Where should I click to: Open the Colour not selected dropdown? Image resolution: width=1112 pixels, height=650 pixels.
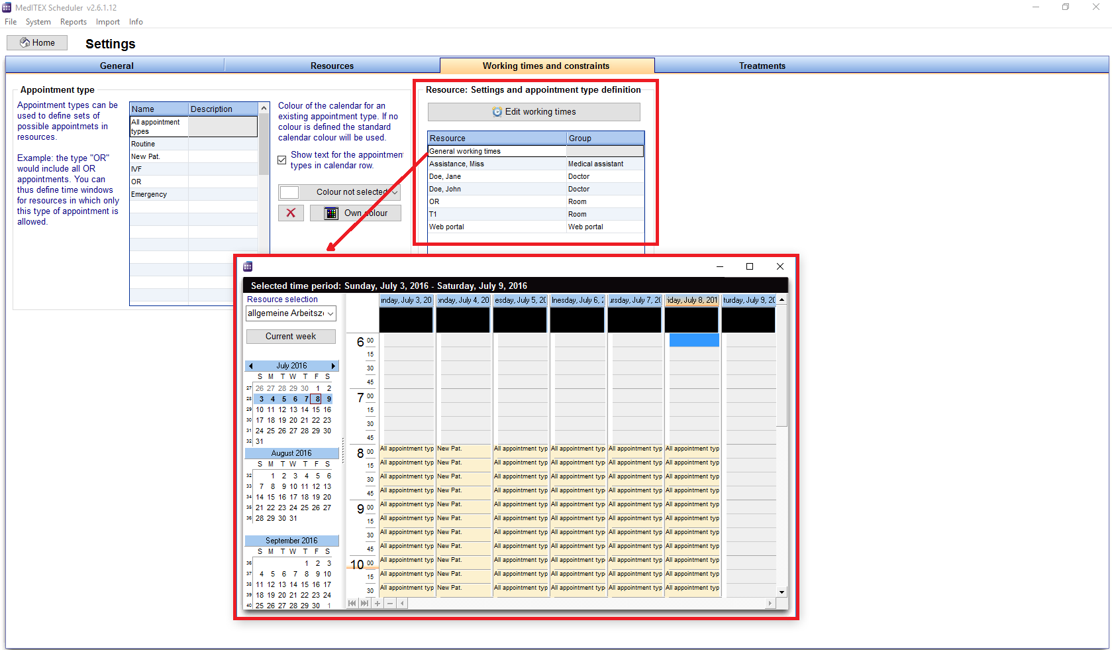point(339,192)
